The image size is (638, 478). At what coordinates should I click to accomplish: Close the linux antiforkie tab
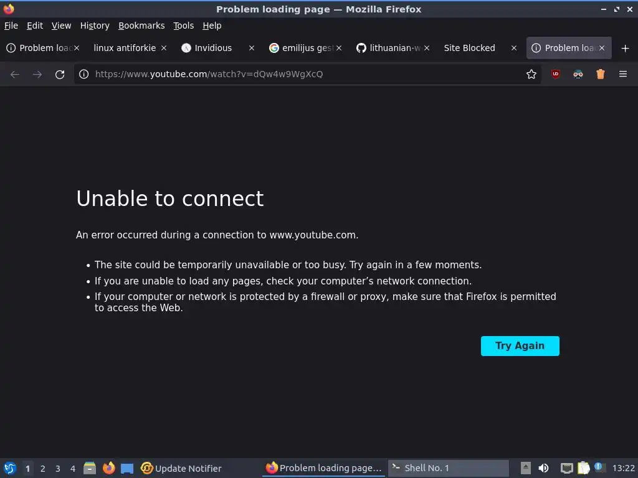pos(164,48)
